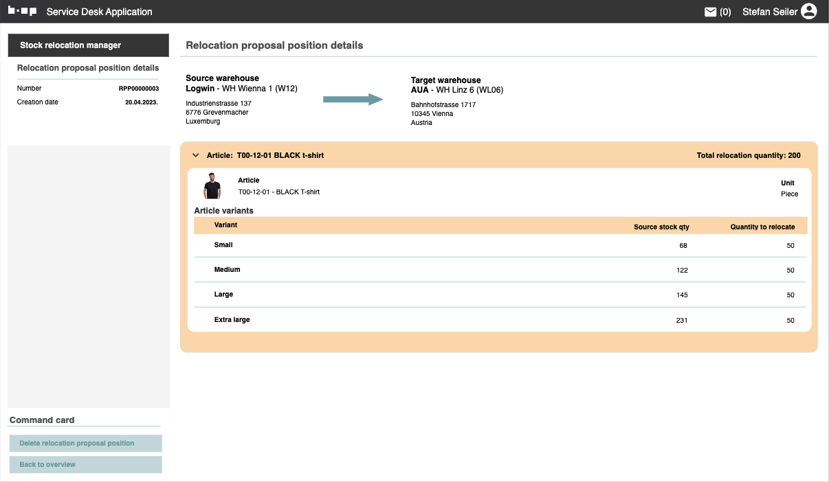829x482 pixels.
Task: Click the b.op logo icon
Action: (22, 12)
